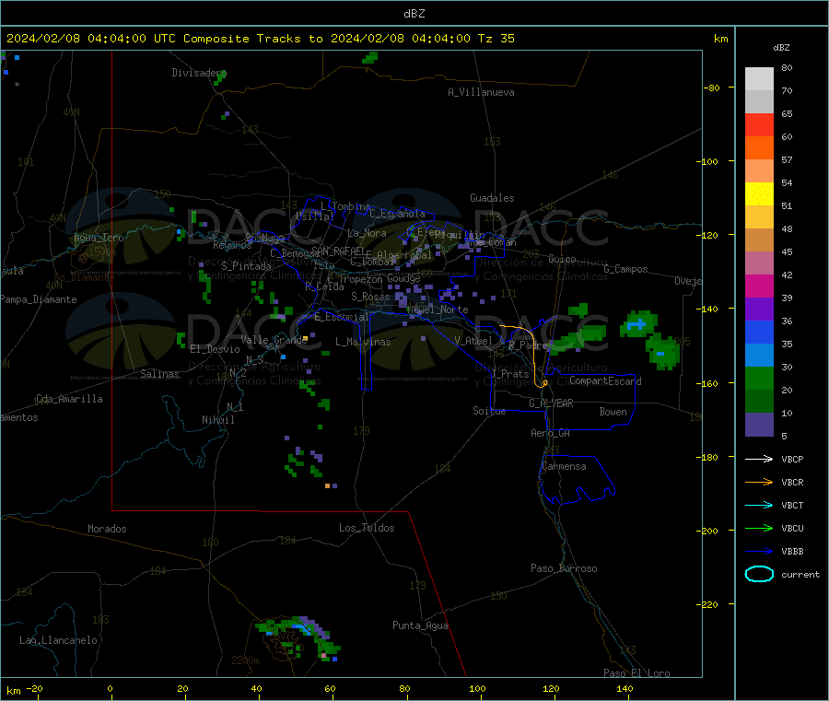This screenshot has width=829, height=701.
Task: Click the CompantEscard place label
Action: click(605, 381)
